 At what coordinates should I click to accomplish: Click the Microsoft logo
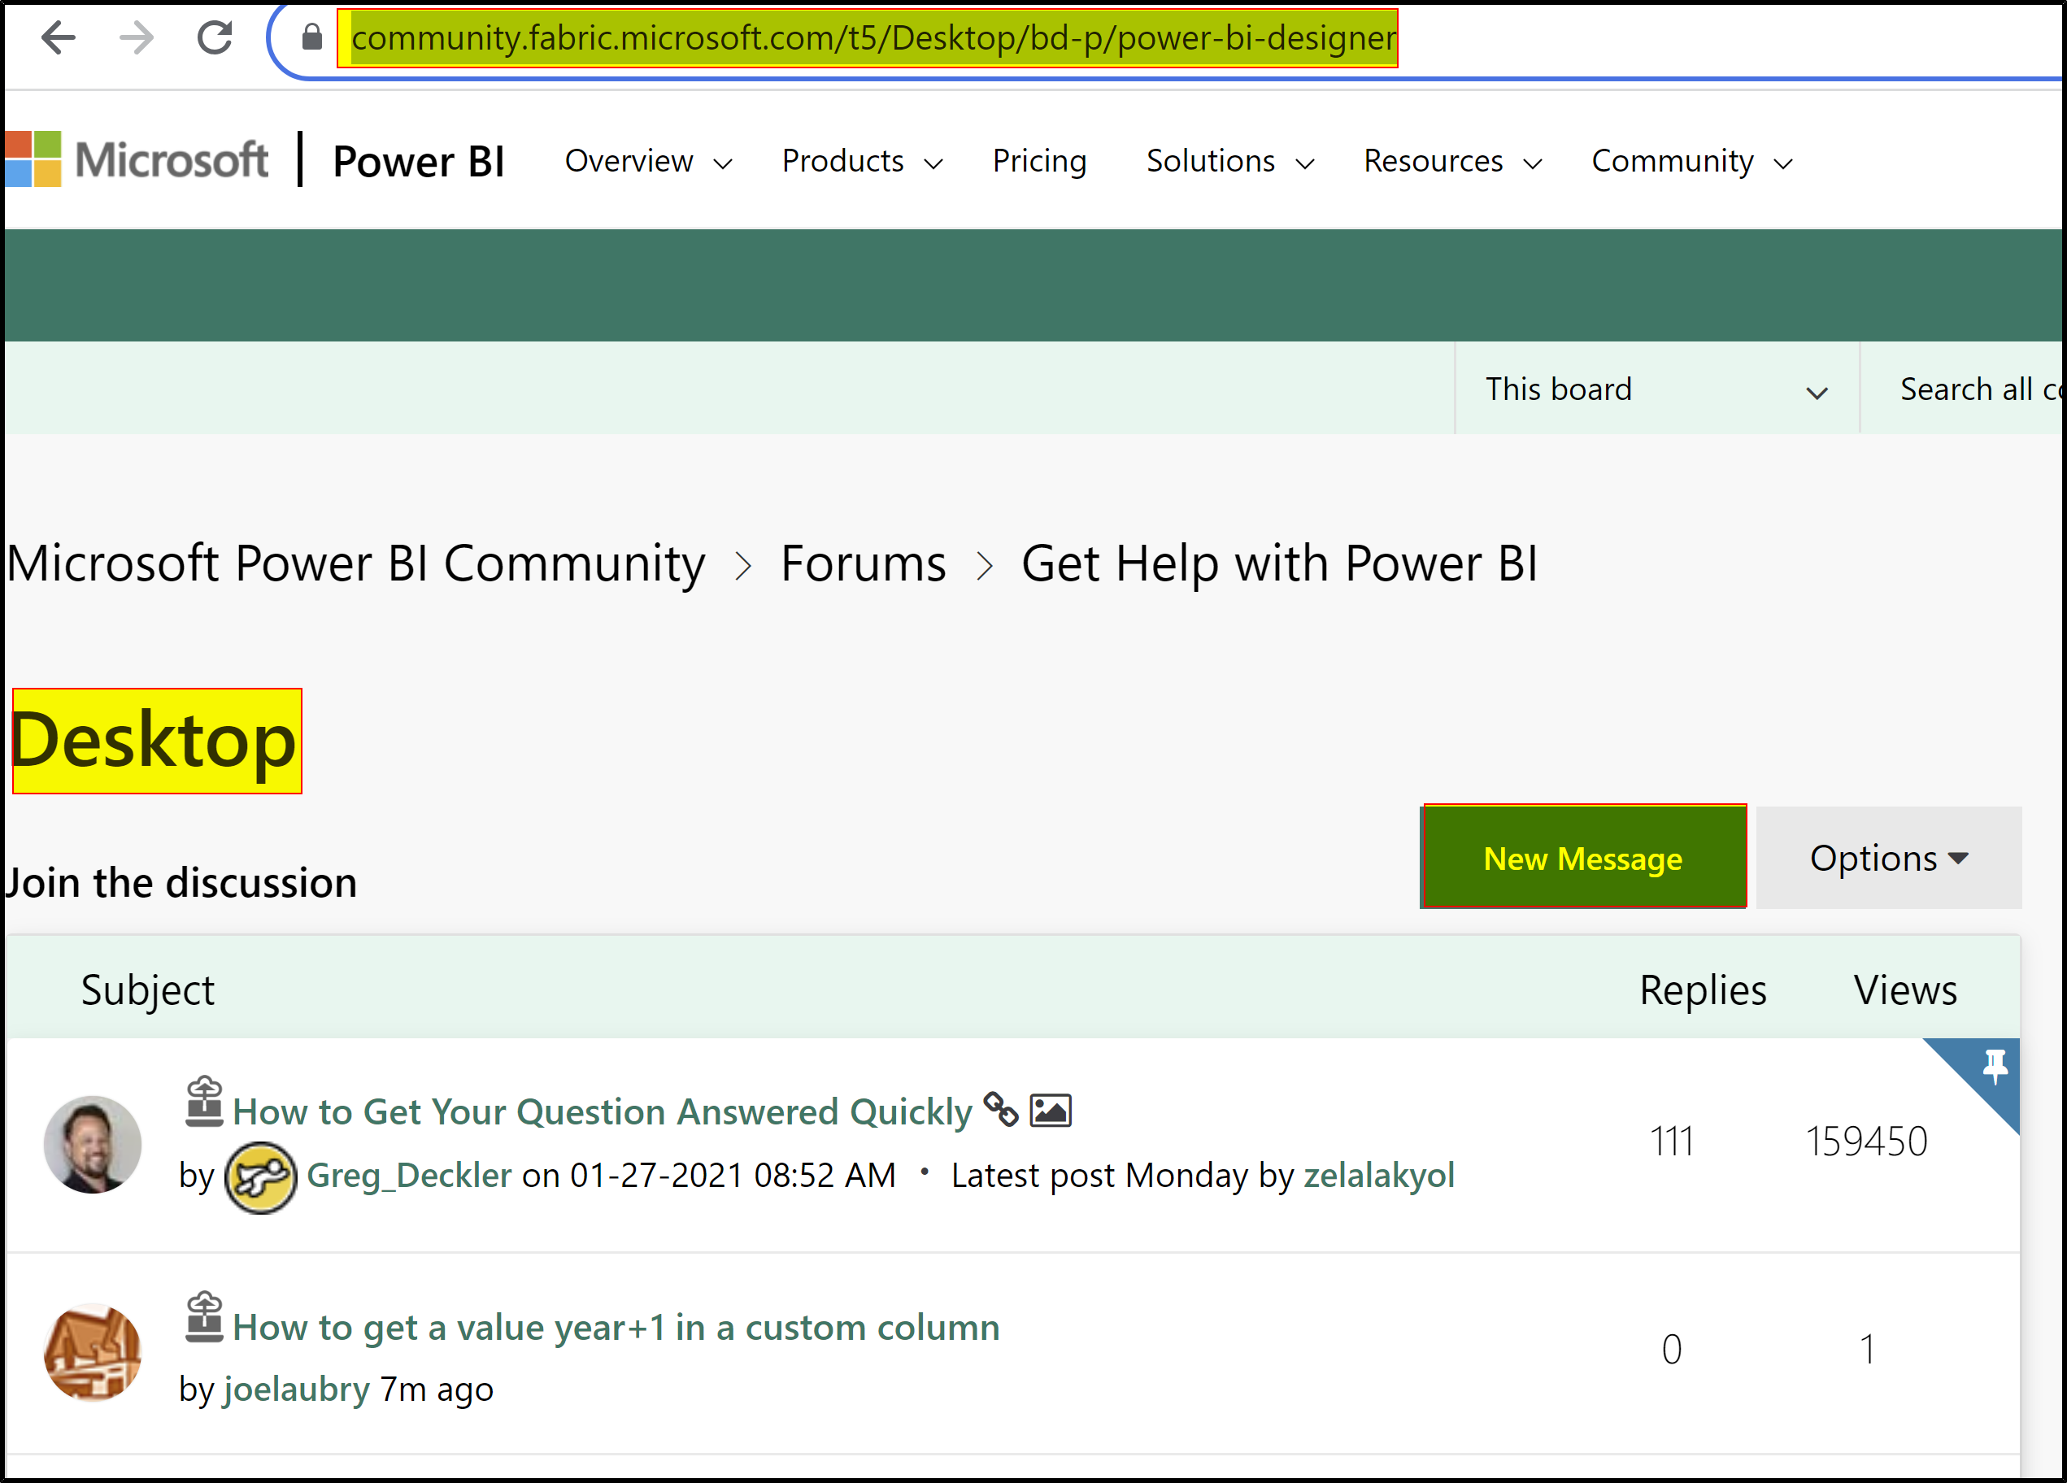click(137, 159)
